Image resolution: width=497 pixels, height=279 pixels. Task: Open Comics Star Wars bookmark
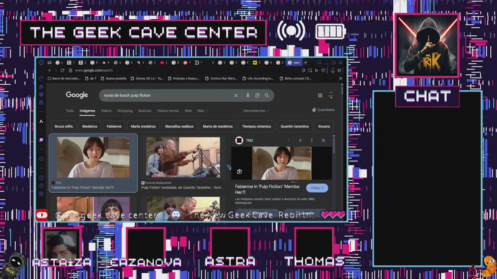click(x=221, y=78)
